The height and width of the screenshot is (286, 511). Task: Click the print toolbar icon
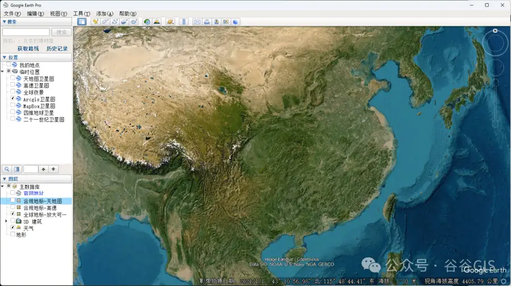click(x=207, y=22)
